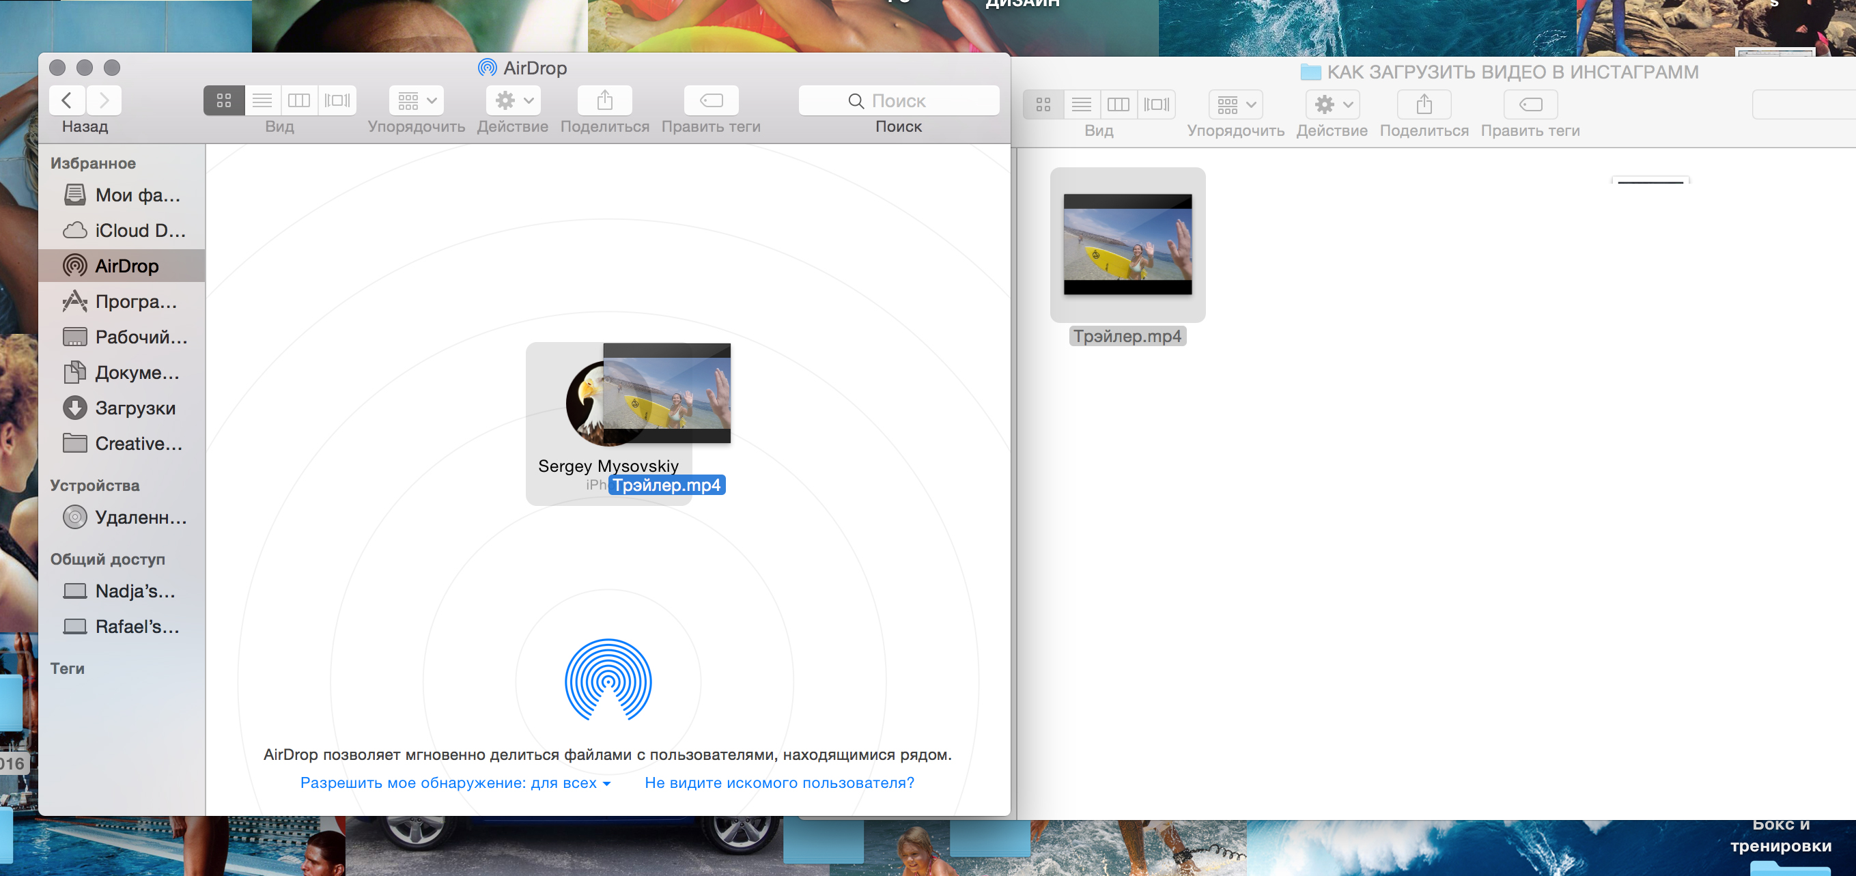The height and width of the screenshot is (876, 1856).
Task: Click the Избранное sidebar header
Action: tap(93, 164)
